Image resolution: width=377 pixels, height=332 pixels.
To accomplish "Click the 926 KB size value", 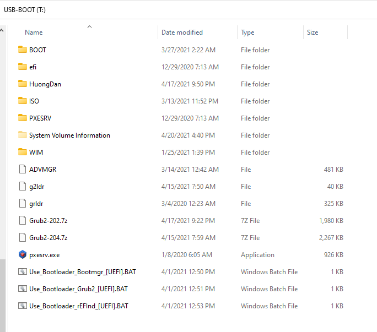I will pyautogui.click(x=333, y=255).
